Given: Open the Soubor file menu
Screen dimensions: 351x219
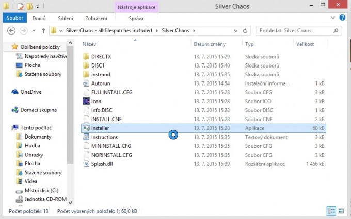Looking at the screenshot, I should coord(15,18).
